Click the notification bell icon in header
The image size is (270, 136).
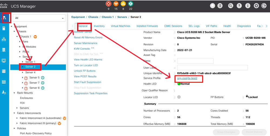pyautogui.click(x=213, y=6)
